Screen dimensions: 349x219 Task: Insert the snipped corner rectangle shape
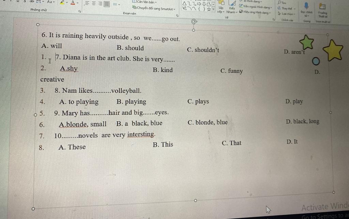(x=209, y=4)
